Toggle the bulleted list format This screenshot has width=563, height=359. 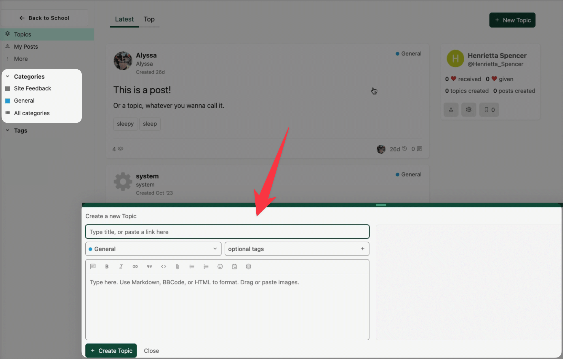click(192, 267)
